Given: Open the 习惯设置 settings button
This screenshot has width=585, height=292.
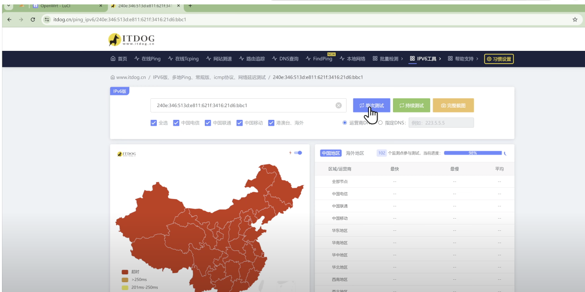Looking at the screenshot, I should point(499,59).
